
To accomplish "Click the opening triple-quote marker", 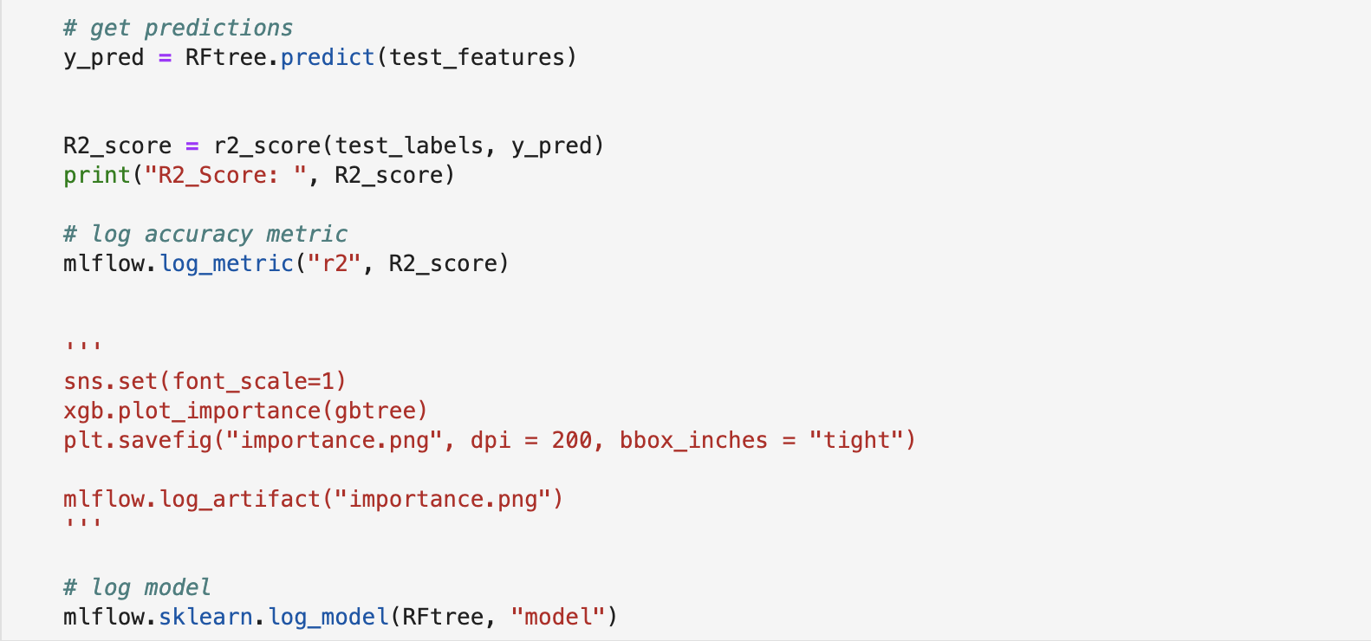I will tap(83, 346).
